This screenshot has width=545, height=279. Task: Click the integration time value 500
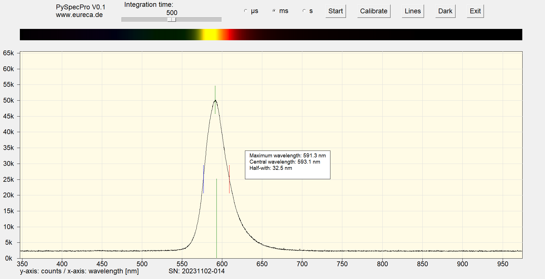tap(172, 13)
